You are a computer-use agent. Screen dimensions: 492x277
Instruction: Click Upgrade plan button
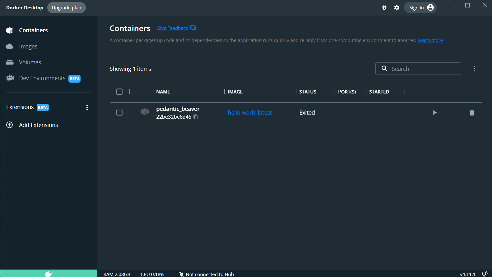[x=66, y=7]
